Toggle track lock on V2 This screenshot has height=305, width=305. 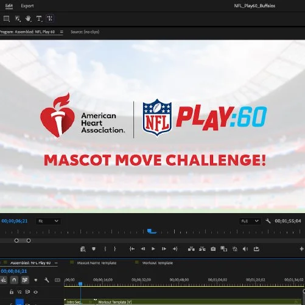point(12,292)
